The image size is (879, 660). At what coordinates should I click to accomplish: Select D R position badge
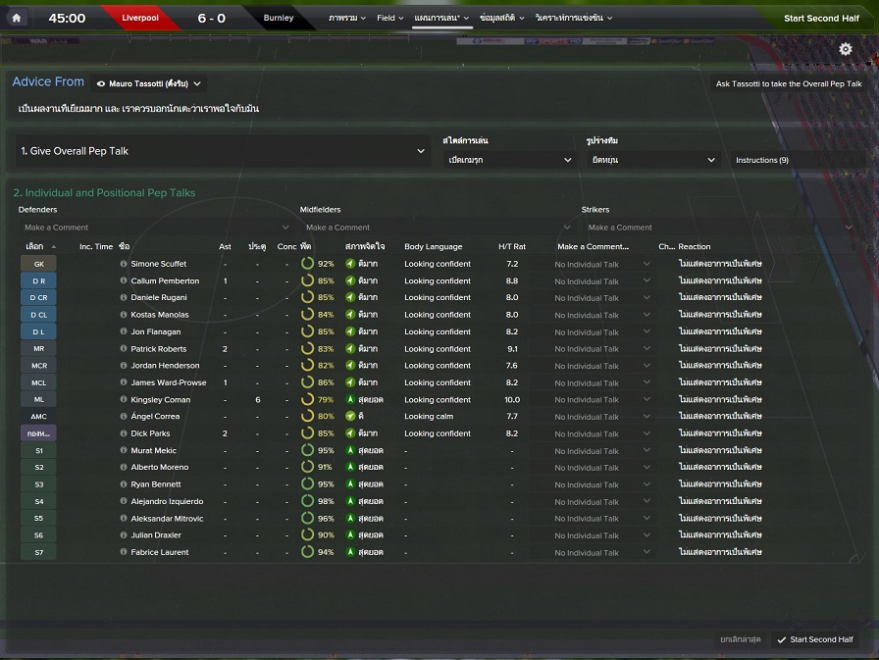coord(38,280)
